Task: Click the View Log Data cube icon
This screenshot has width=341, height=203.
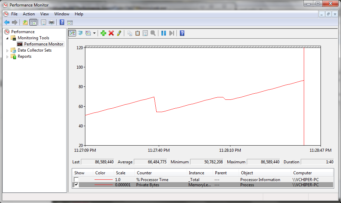Action: (80, 33)
